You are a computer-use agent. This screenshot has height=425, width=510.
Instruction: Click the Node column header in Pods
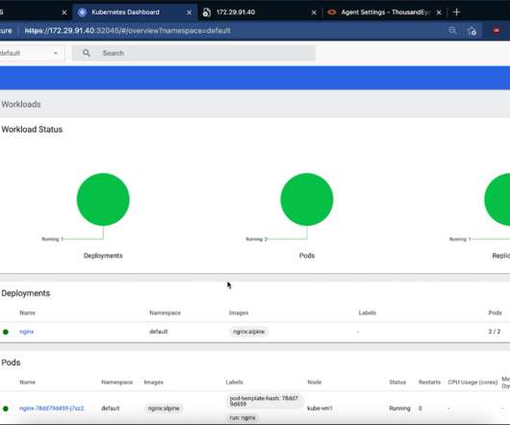[x=315, y=382]
